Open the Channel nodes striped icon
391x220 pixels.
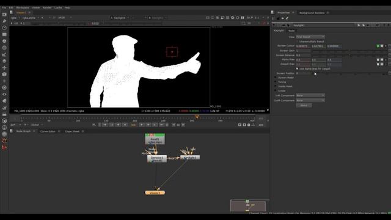(4, 34)
